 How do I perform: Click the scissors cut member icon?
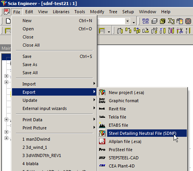[x=180, y=31]
